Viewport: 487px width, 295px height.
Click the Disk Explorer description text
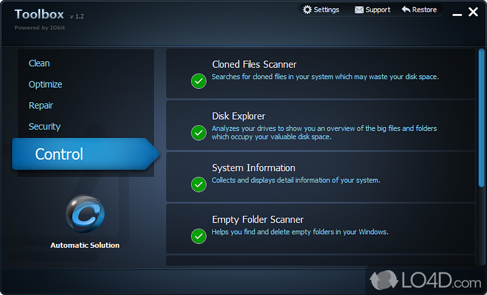click(324, 133)
